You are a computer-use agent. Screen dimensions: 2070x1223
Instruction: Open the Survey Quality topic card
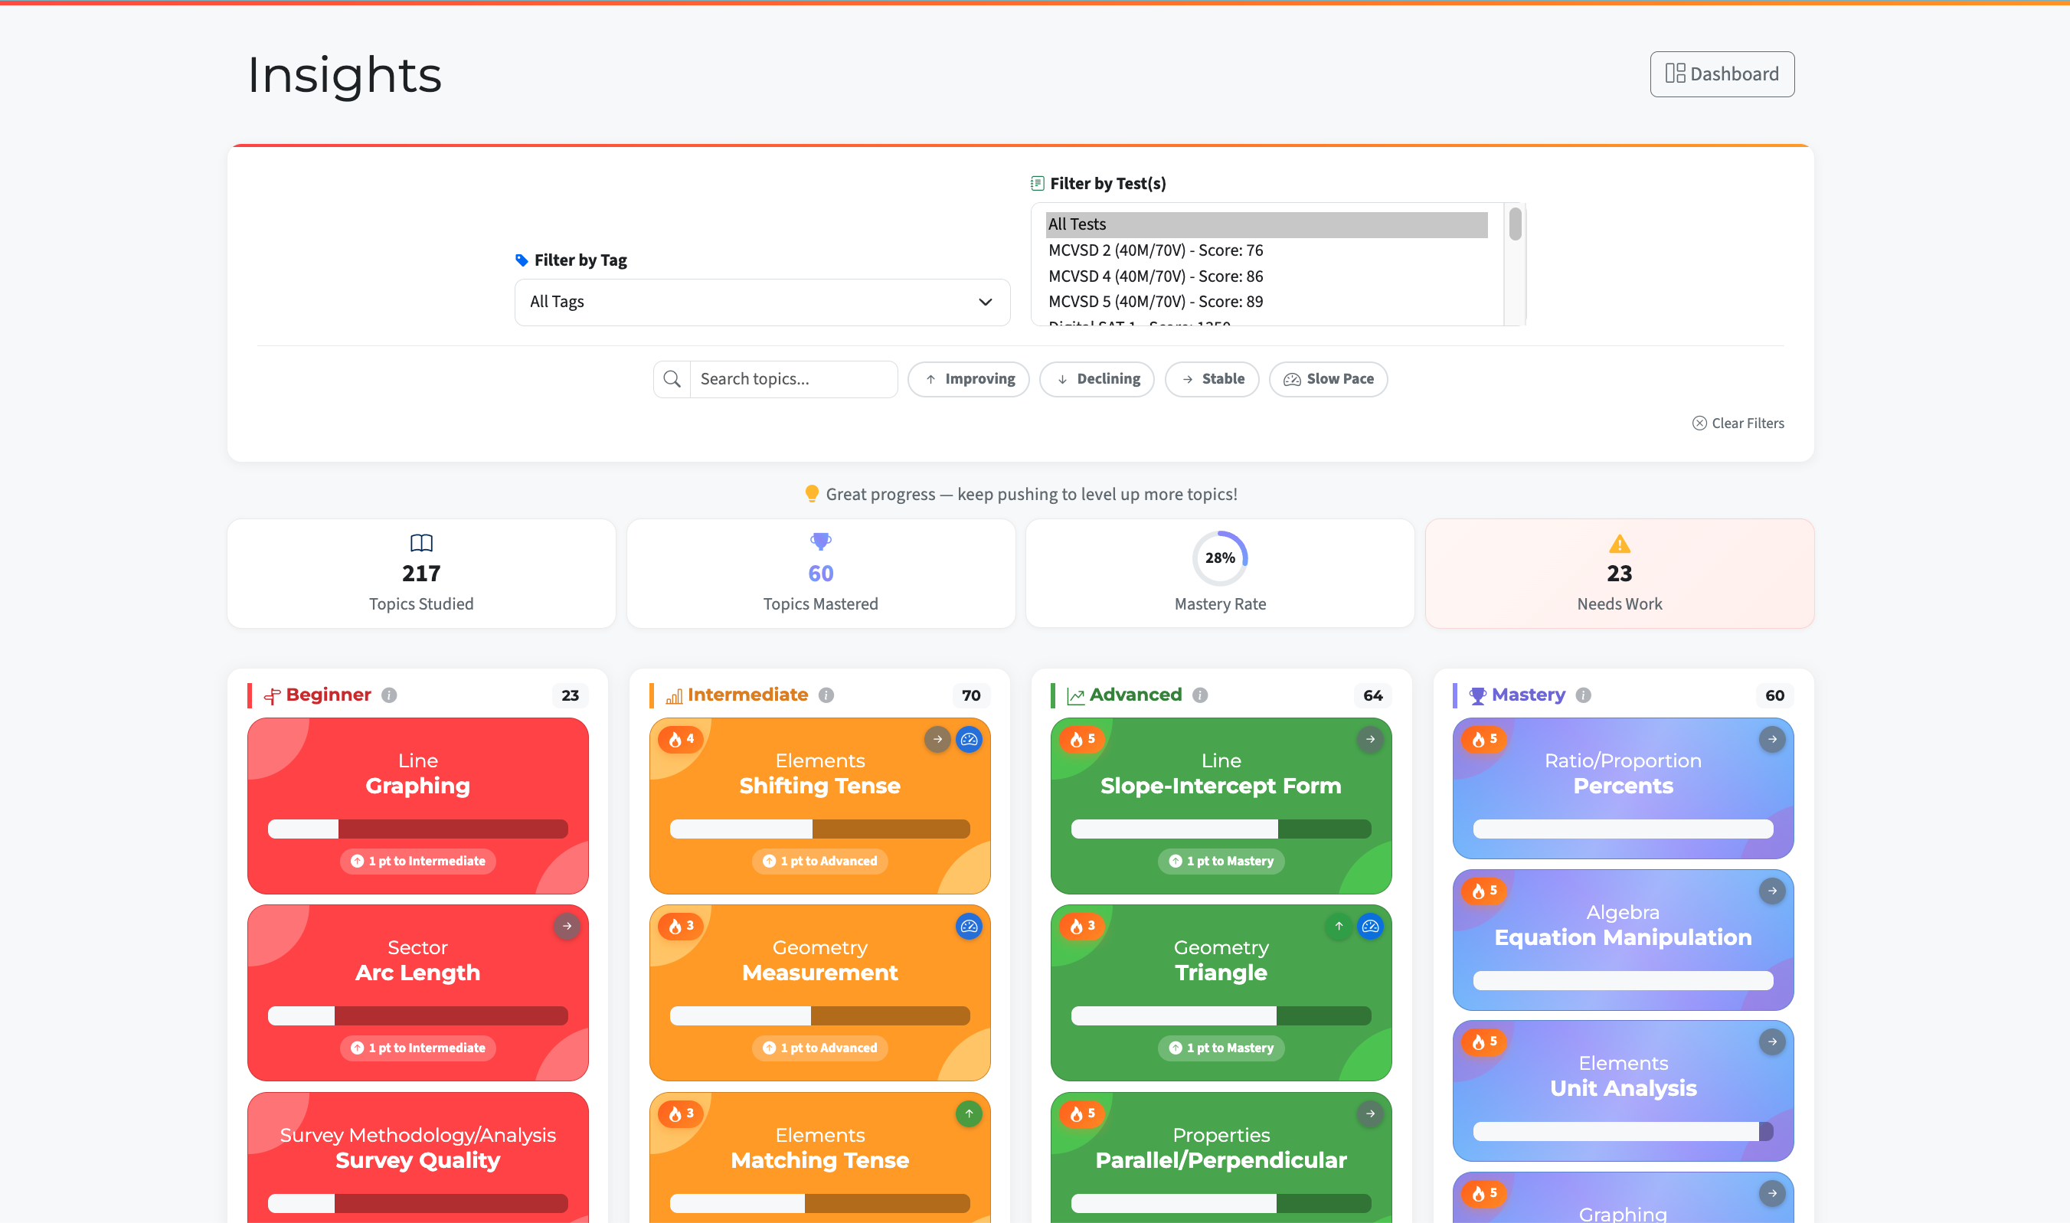coord(418,1157)
